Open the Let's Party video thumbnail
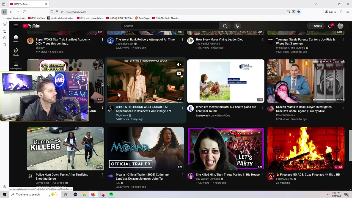Image resolution: width=352 pixels, height=198 pixels. click(226, 149)
